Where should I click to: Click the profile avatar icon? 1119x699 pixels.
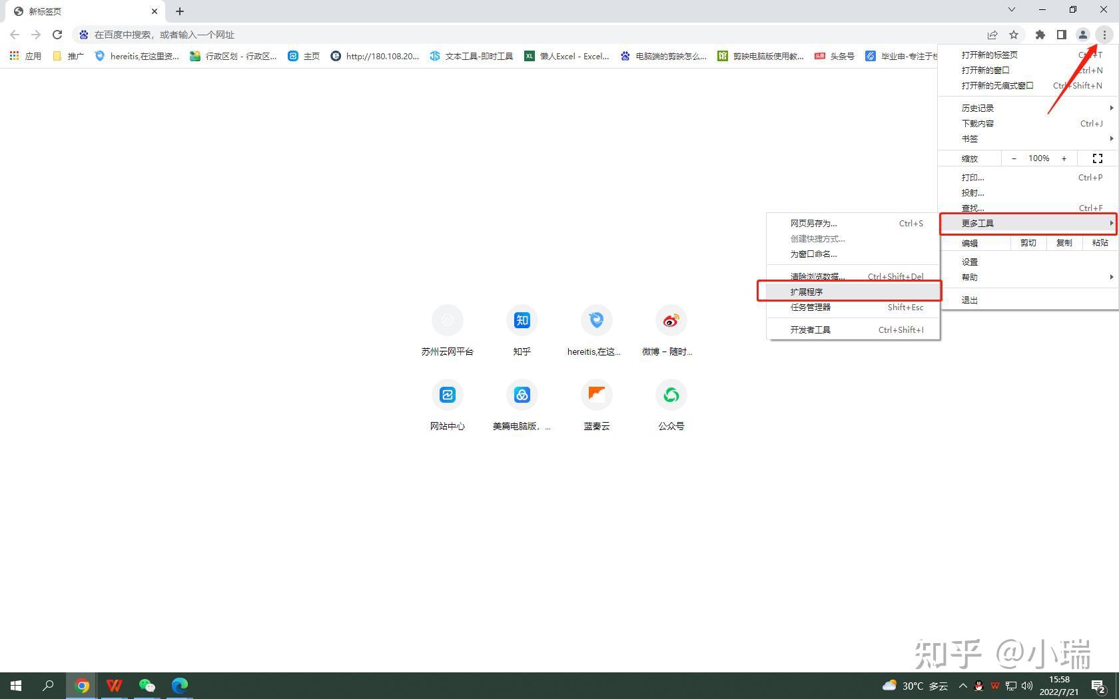pos(1082,35)
